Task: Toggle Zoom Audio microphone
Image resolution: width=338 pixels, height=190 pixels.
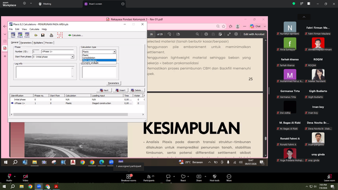Action: [x=9, y=177]
